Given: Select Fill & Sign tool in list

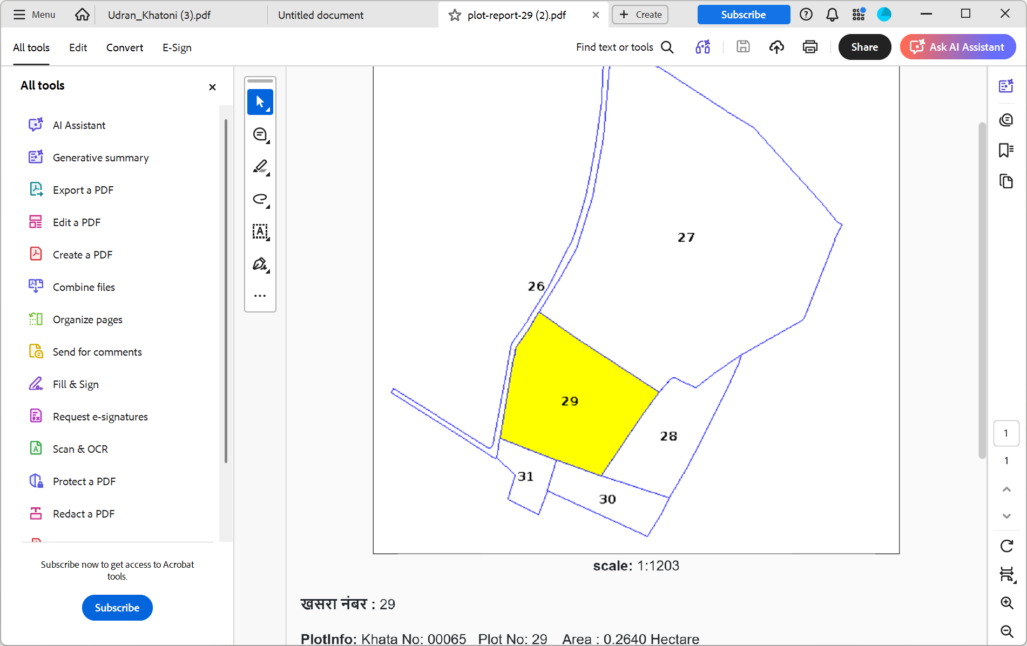Looking at the screenshot, I should (76, 384).
